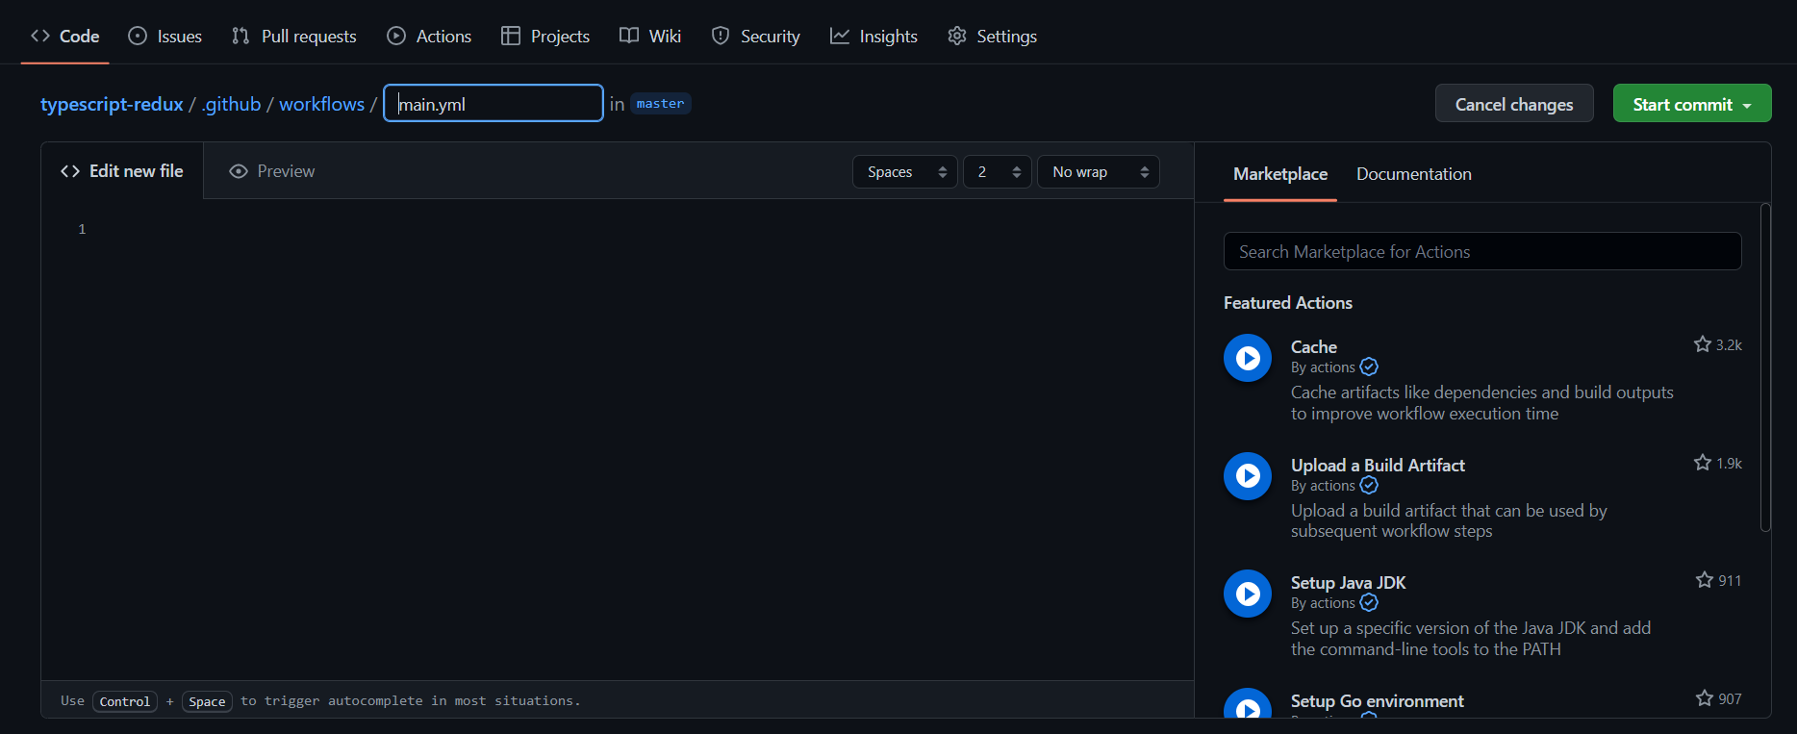
Task: Click the master branch label
Action: tap(660, 103)
